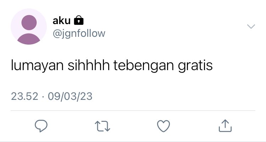This screenshot has height=142, width=266.
Task: Click the 09/03/23 date text
Action: [70, 97]
